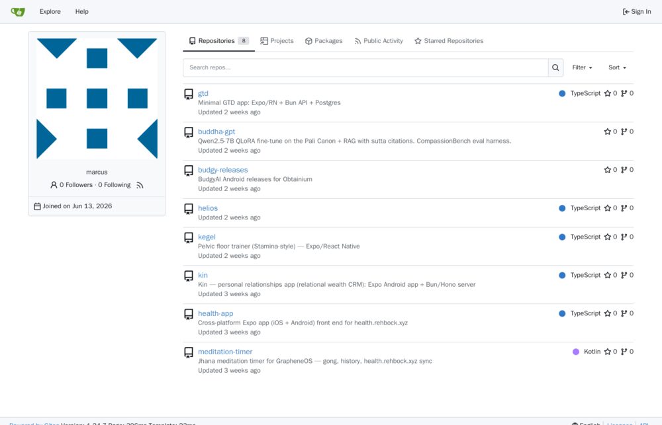Click the star icon on budgy-releases row
This screenshot has width=662, height=425.
[608, 170]
